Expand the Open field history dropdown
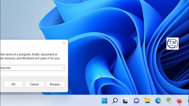The image size is (189, 106). click(x=63, y=68)
